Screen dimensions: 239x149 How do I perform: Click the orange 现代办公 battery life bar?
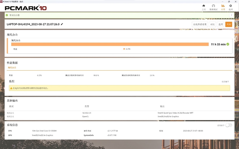point(110,44)
